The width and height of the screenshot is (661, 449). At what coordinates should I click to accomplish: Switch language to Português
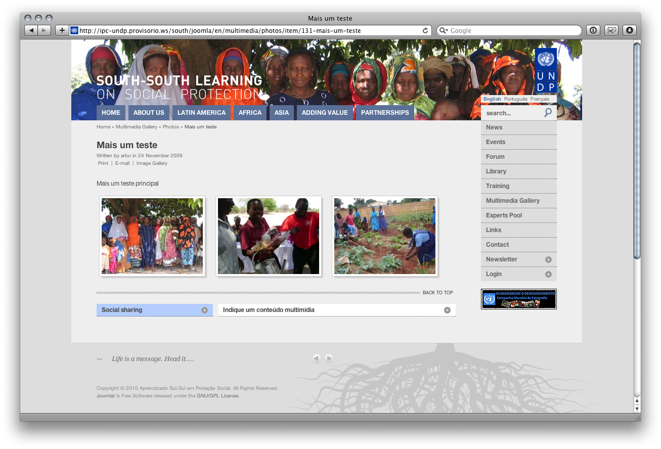pyautogui.click(x=516, y=99)
